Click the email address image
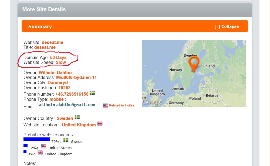Viewport: 270px width, 166px height. pyautogui.click(x=67, y=105)
